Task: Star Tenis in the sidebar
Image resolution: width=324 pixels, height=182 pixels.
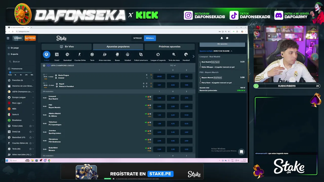Action: pos(30,149)
